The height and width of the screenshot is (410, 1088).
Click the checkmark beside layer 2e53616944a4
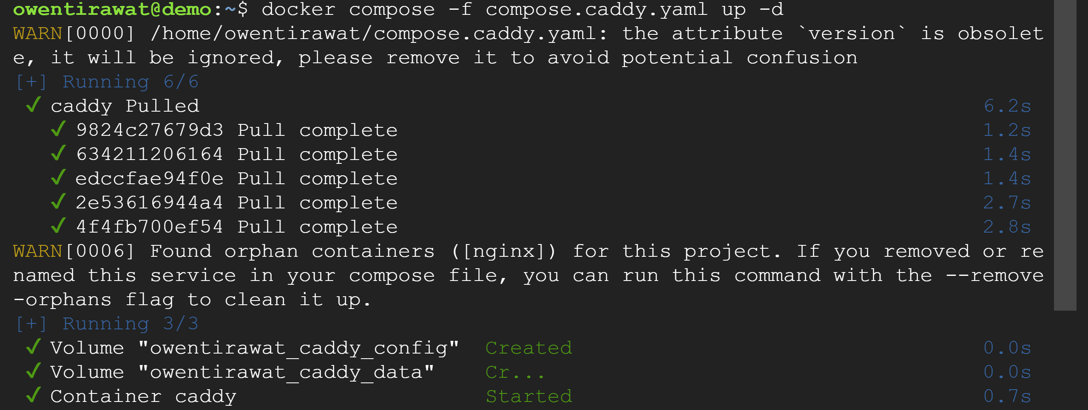point(58,202)
